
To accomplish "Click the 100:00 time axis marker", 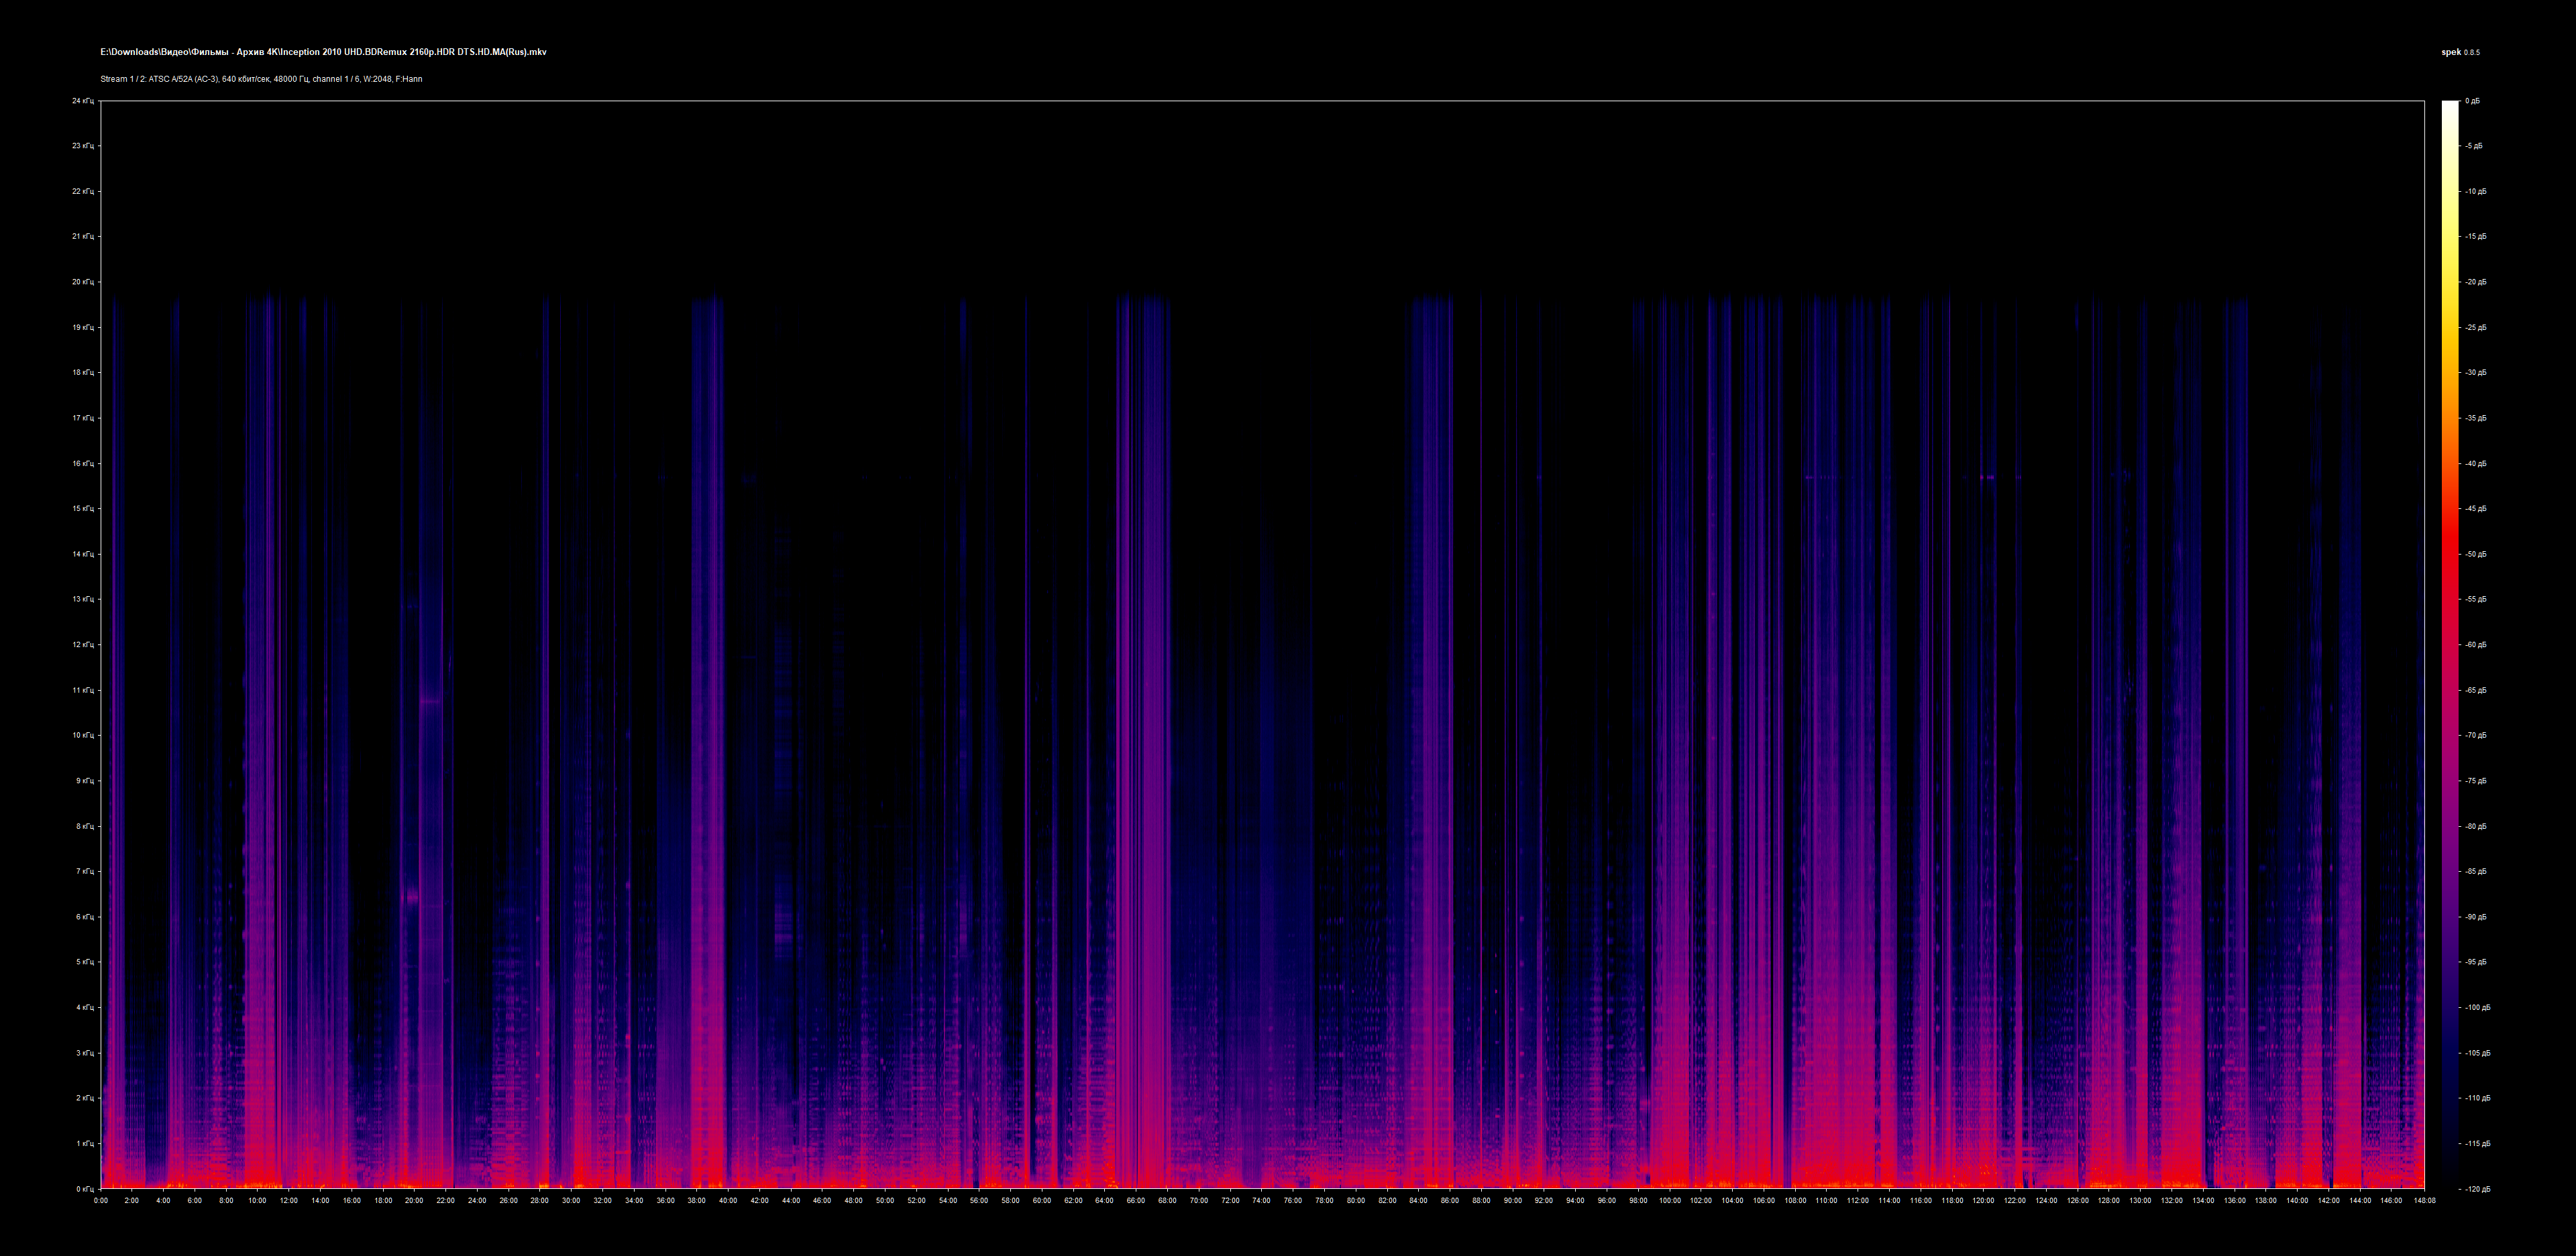I will click(x=1670, y=1200).
